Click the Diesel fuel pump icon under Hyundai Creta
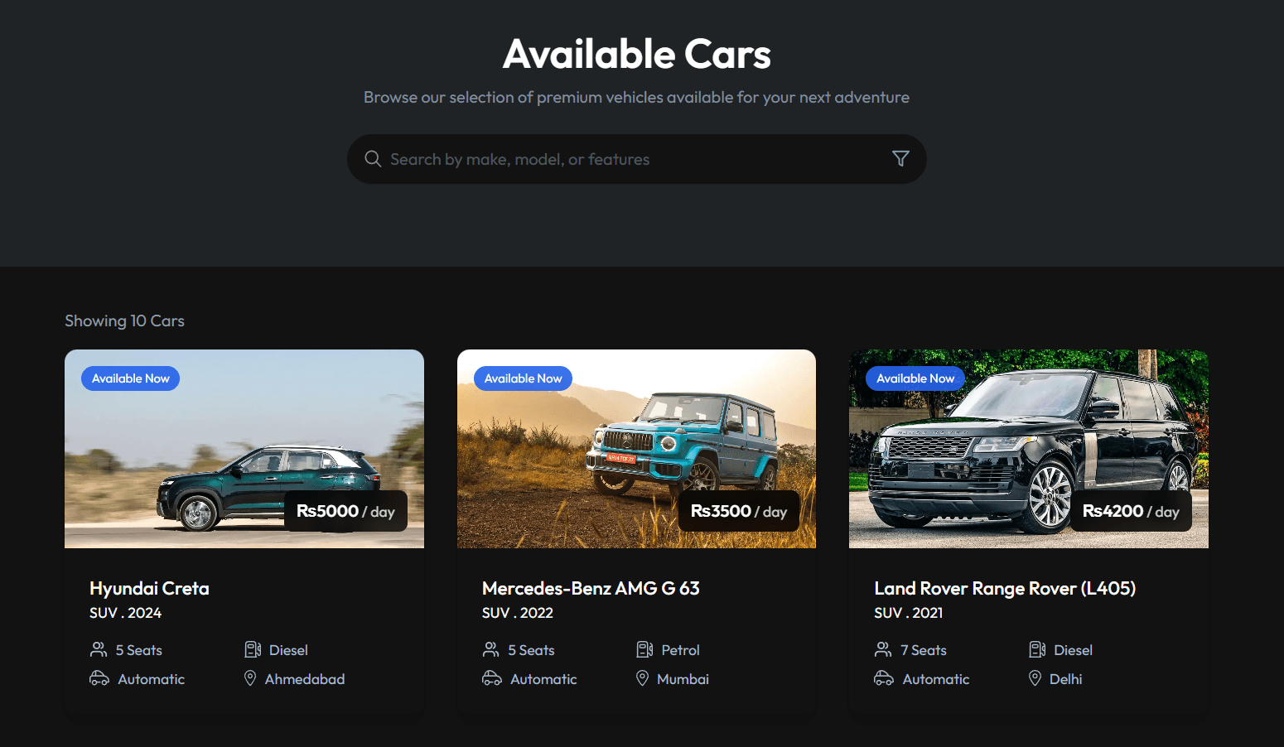The width and height of the screenshot is (1284, 747). coord(251,649)
